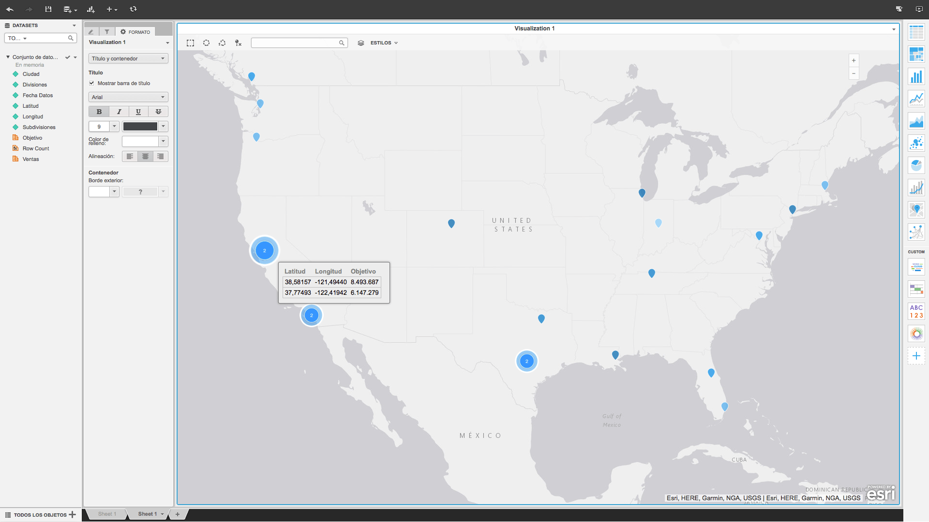Viewport: 929px width, 522px height.
Task: Choose the Bar Chart visualization in gallery
Action: point(916,77)
